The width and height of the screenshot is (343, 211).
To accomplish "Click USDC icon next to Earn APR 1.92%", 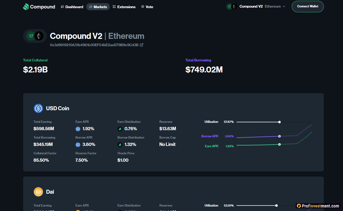I will pyautogui.click(x=78, y=129).
